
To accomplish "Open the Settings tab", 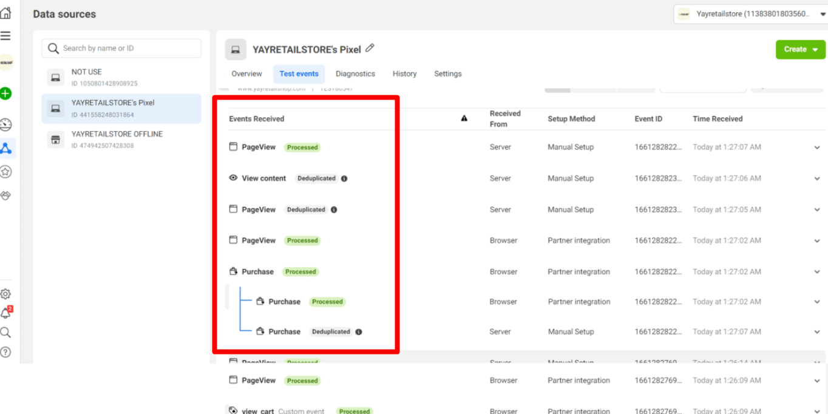I will (x=447, y=74).
